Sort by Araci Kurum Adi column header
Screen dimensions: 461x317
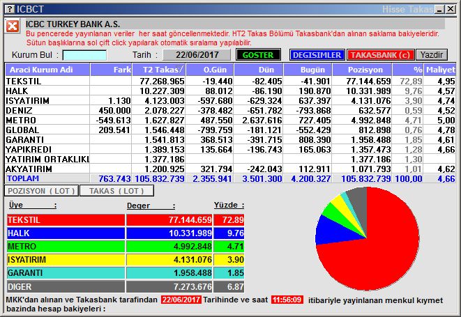point(47,70)
